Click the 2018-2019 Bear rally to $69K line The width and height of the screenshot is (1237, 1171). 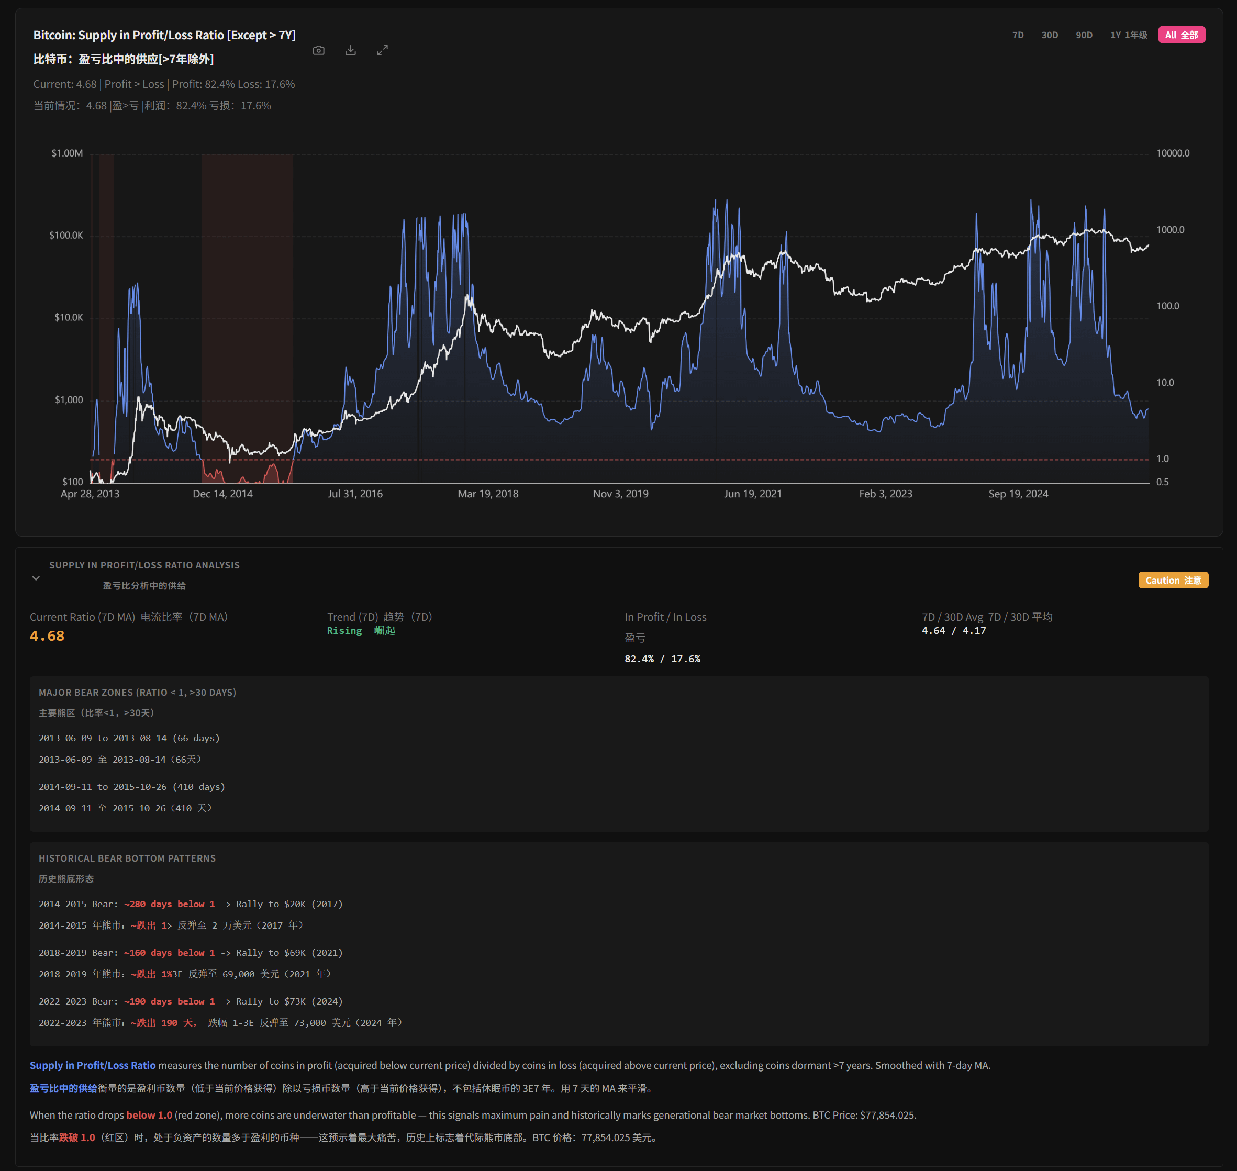tap(191, 953)
